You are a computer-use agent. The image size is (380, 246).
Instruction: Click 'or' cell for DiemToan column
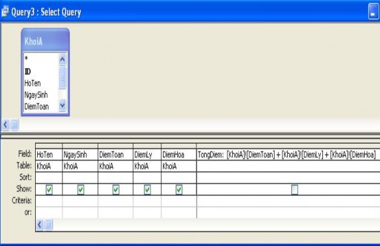click(115, 213)
